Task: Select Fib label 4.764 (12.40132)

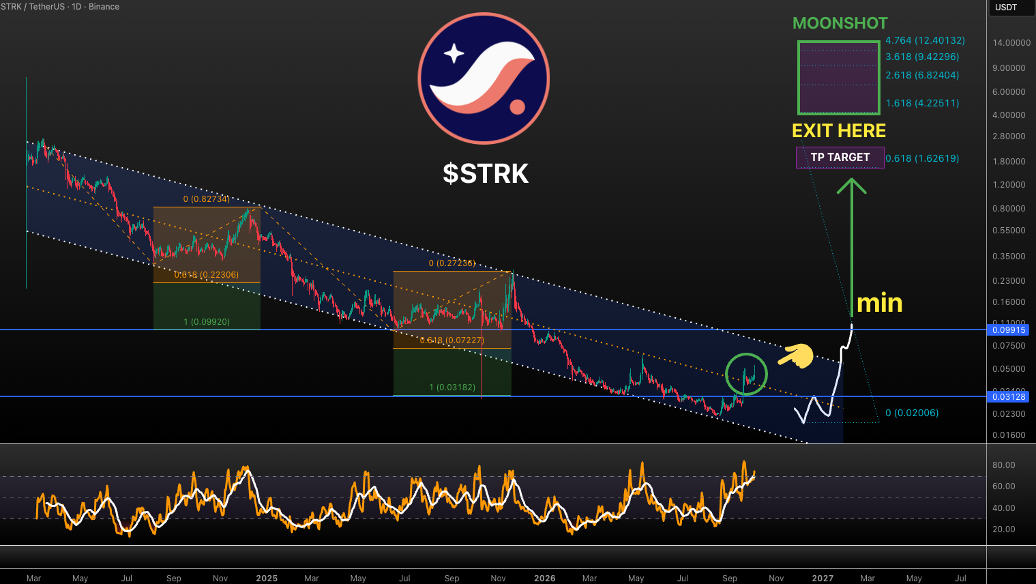Action: (x=926, y=40)
